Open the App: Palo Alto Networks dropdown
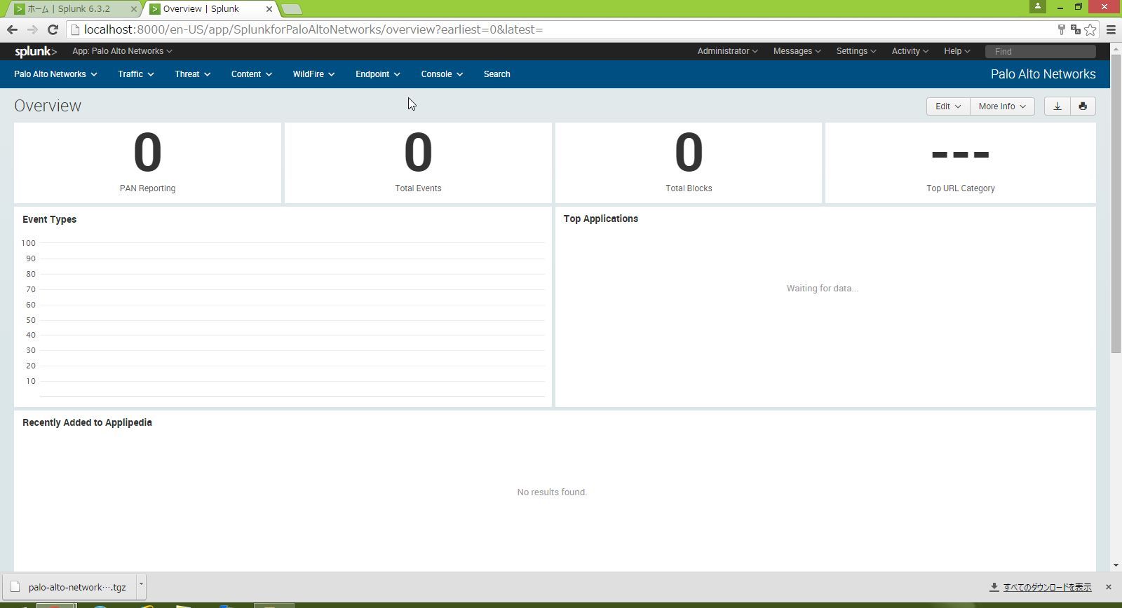The image size is (1122, 608). click(x=122, y=51)
